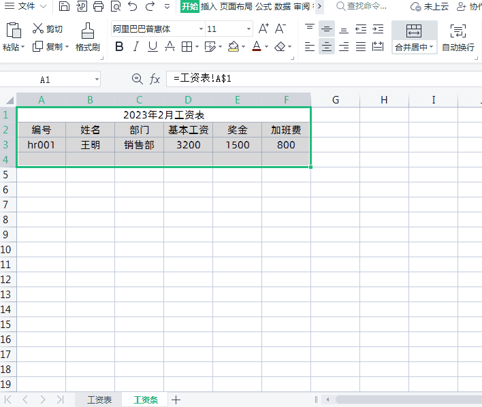This screenshot has width=482, height=407.
Task: Open the font size dropdown
Action: pyautogui.click(x=248, y=29)
